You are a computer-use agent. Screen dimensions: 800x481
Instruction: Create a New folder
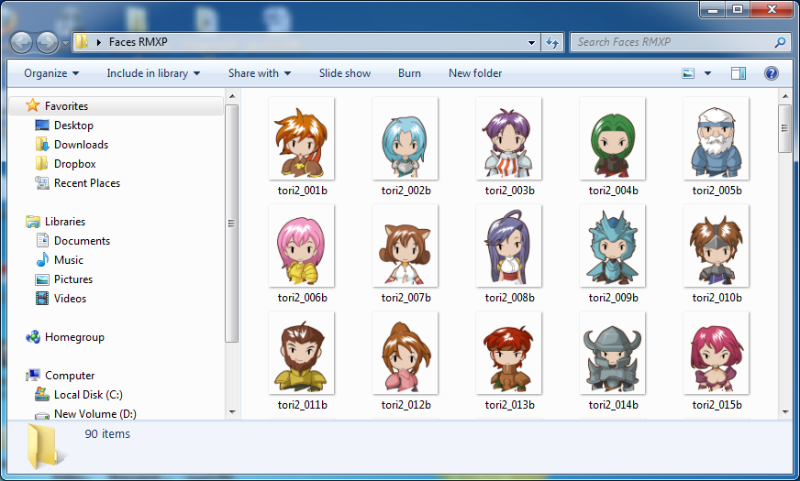point(475,73)
